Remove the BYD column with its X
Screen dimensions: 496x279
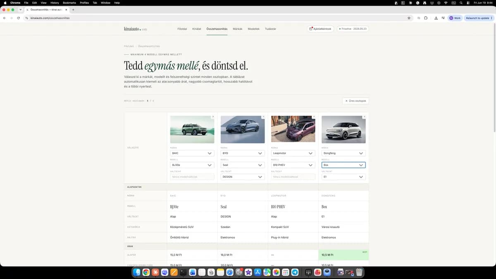[x=263, y=117]
